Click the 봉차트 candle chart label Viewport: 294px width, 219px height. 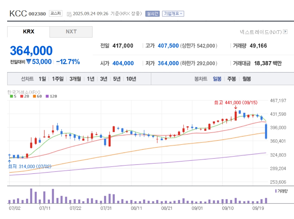click(201, 79)
